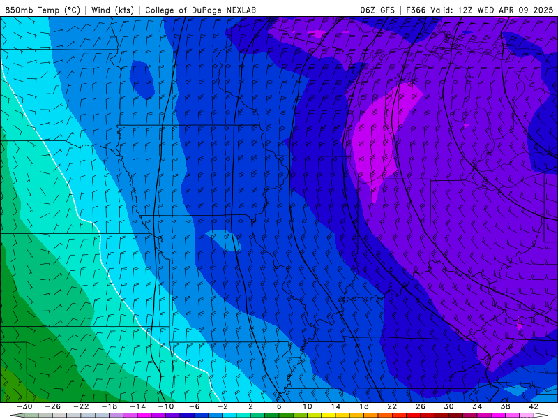Click the 14 value on the temperature scale
This screenshot has height=419, width=558.
(x=335, y=406)
